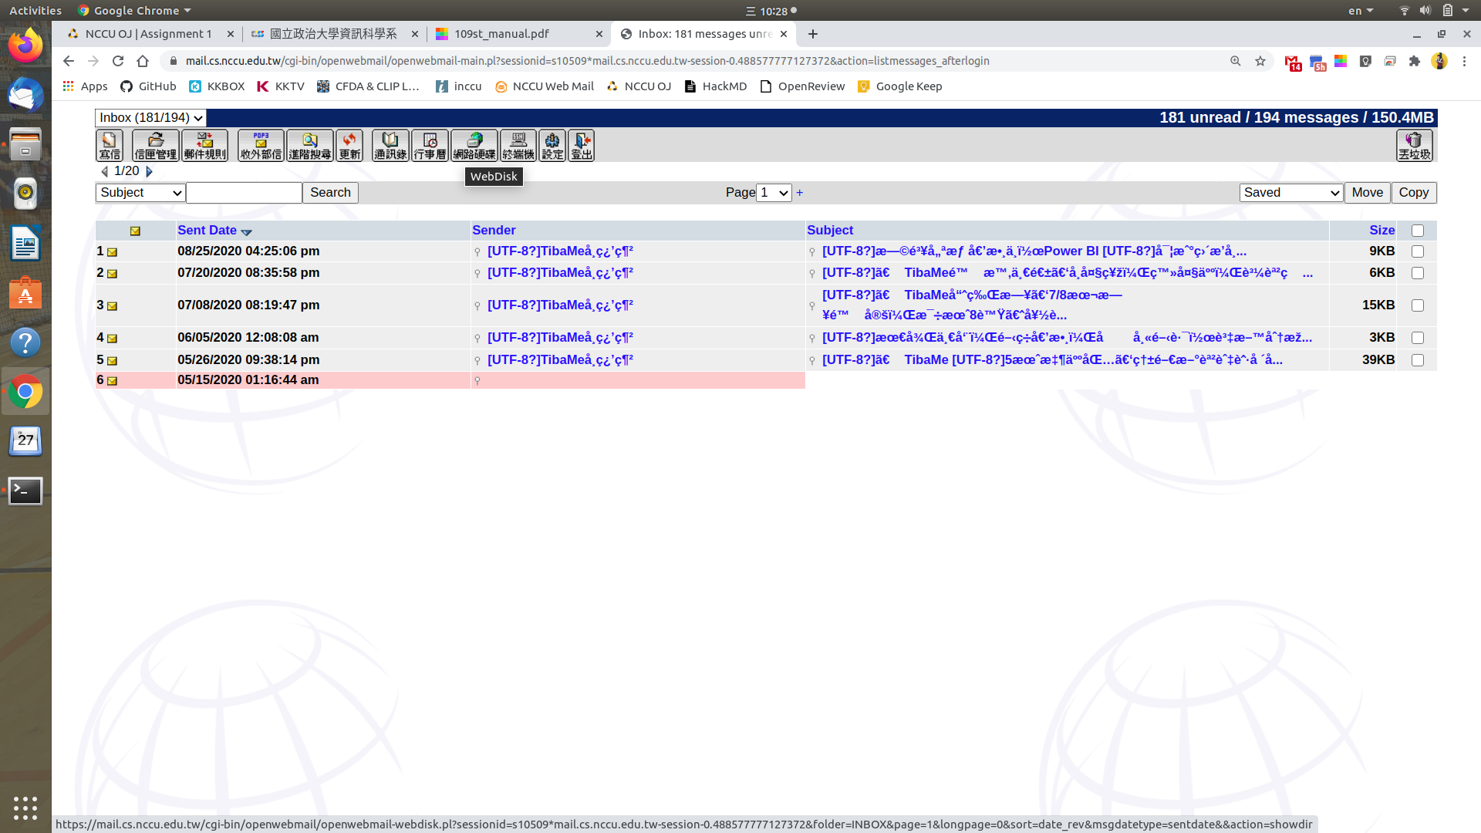This screenshot has height=833, width=1481.
Task: Check message 5 (39KB) checkbox
Action: click(x=1418, y=360)
